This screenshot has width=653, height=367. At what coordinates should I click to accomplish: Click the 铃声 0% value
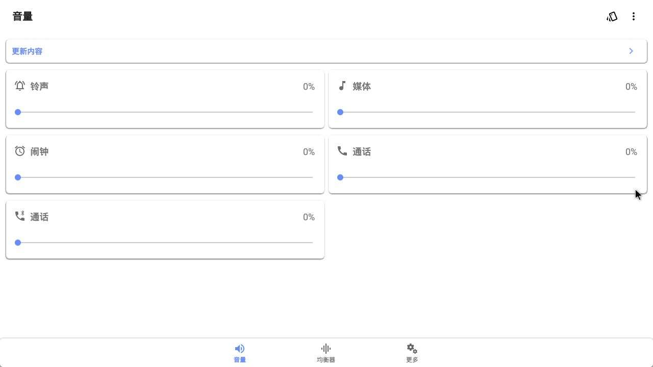[309, 87]
